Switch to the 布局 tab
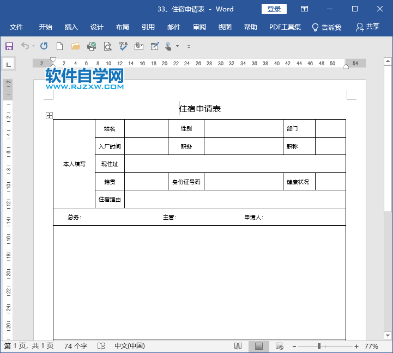The width and height of the screenshot is (393, 353). pos(123,27)
